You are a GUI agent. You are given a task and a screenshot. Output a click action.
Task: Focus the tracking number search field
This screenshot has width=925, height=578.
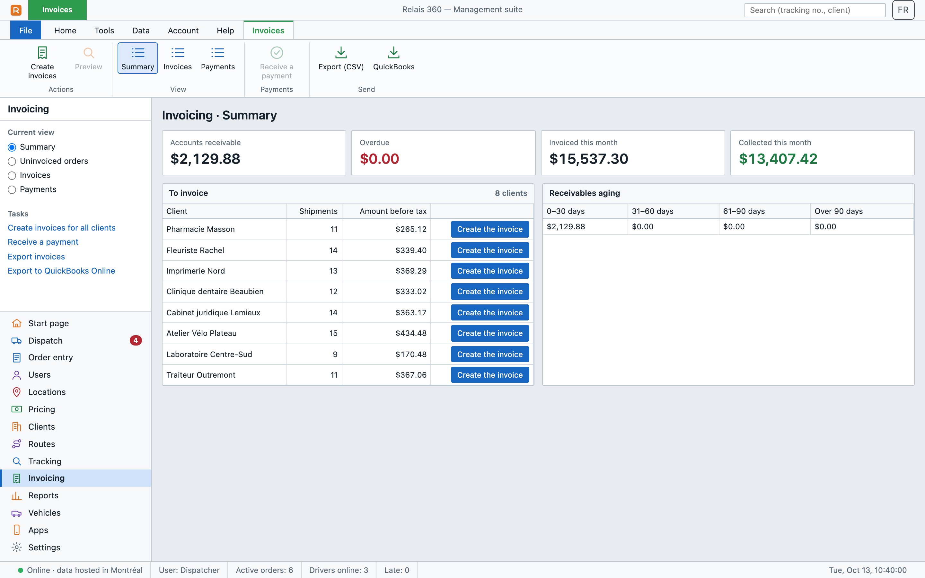click(x=815, y=10)
